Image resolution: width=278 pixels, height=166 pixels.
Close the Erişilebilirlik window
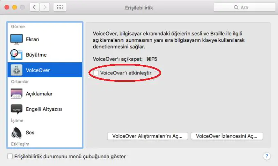7,7
